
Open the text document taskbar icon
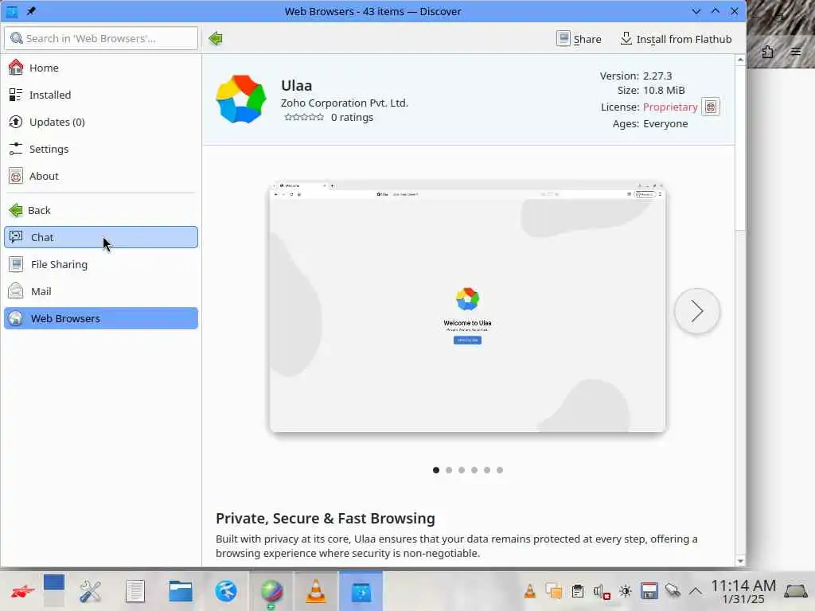click(x=135, y=591)
